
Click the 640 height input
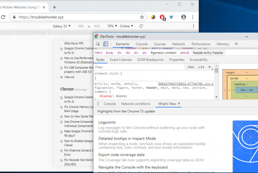point(97,26)
